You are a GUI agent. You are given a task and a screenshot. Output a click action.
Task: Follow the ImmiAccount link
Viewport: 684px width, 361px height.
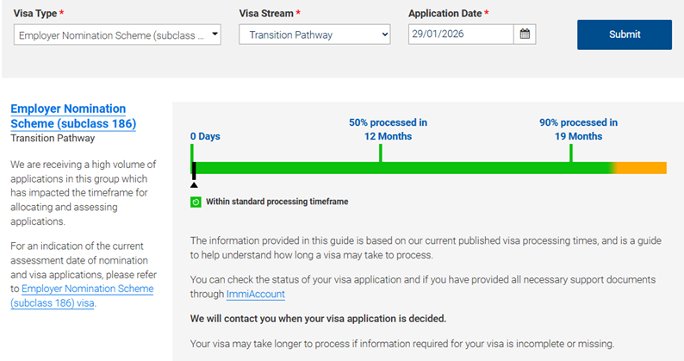pyautogui.click(x=255, y=295)
